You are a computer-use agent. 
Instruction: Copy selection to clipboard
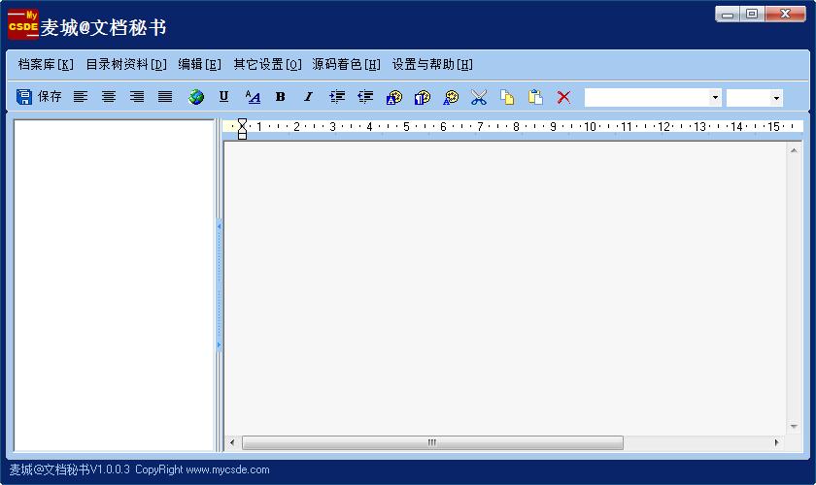coord(507,97)
